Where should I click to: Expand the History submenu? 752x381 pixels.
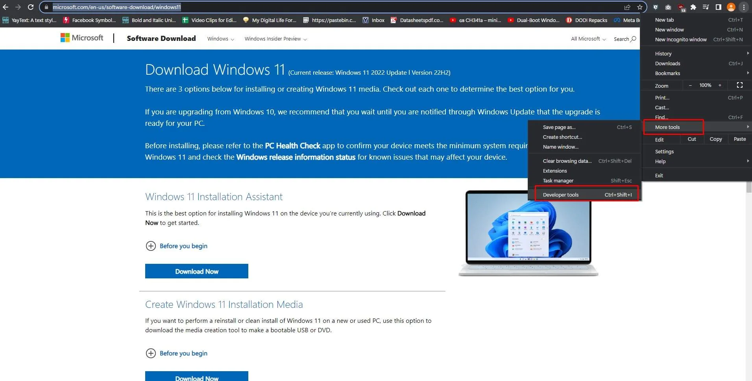coord(696,53)
